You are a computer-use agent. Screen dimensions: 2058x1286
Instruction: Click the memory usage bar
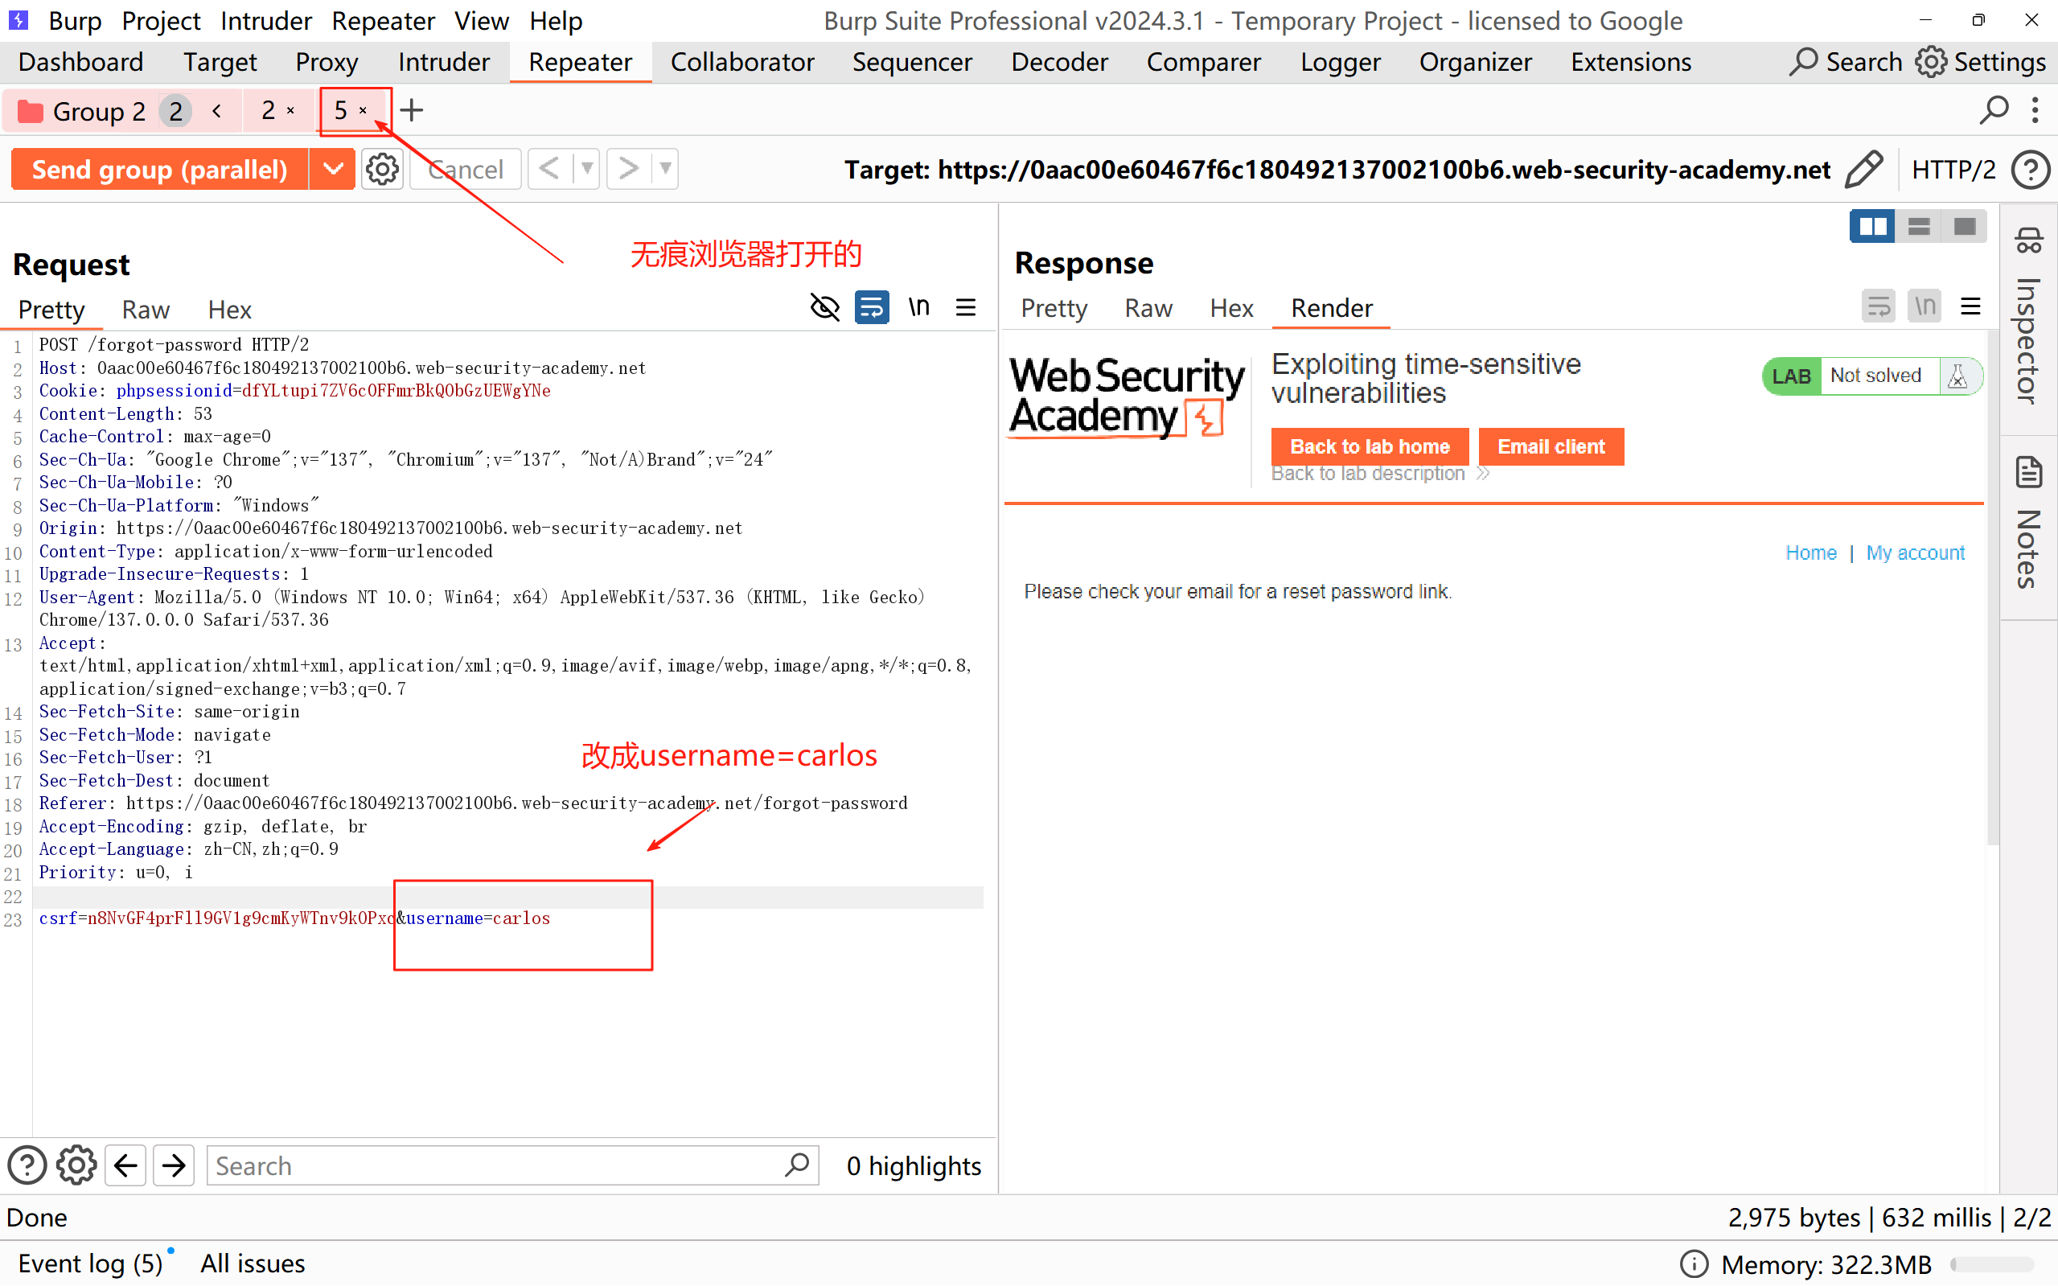(x=1992, y=1264)
